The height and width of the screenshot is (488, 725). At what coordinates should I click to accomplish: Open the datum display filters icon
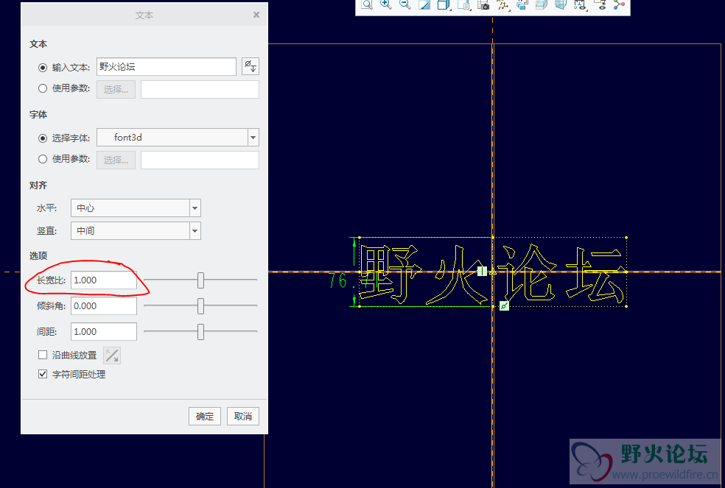point(502,4)
